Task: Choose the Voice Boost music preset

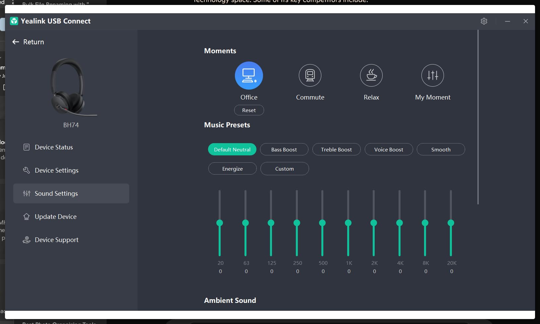Action: point(389,149)
